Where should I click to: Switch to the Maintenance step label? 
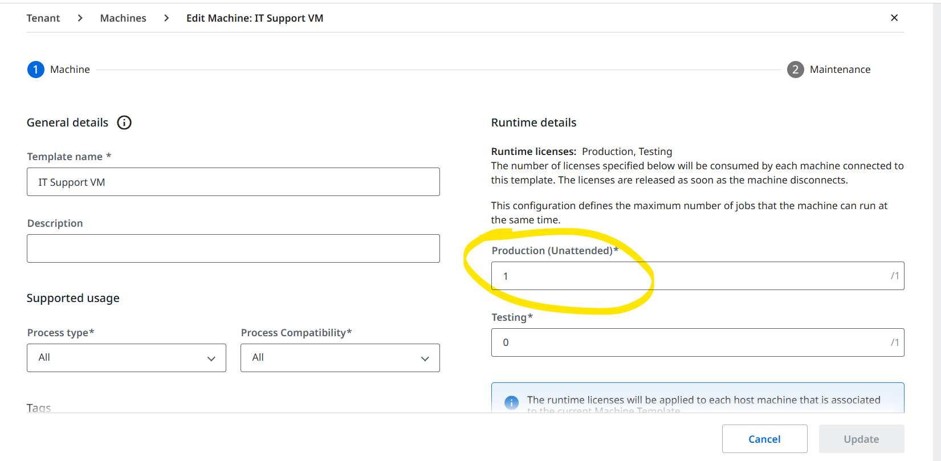pos(840,70)
